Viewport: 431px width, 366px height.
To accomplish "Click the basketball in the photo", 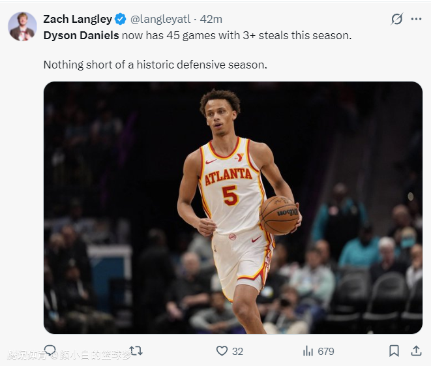I will click(279, 215).
